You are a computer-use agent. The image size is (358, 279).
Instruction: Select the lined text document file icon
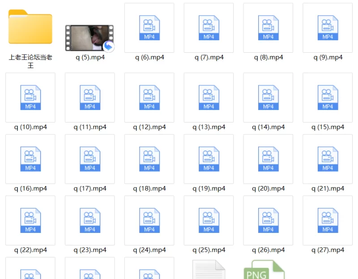(209, 270)
